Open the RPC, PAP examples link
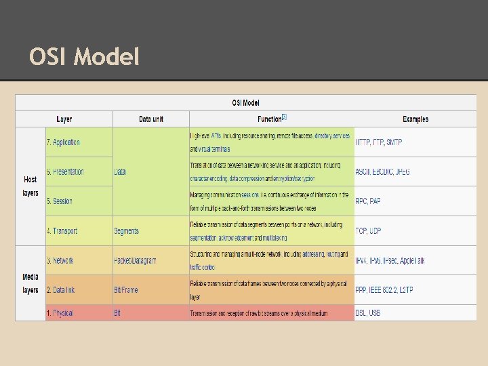The width and height of the screenshot is (488, 366). click(x=368, y=201)
